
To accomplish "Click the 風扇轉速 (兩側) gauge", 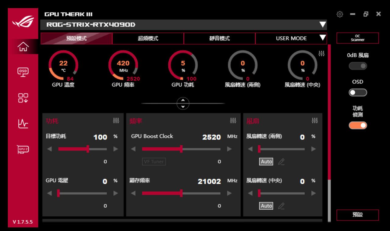I will point(243,65).
